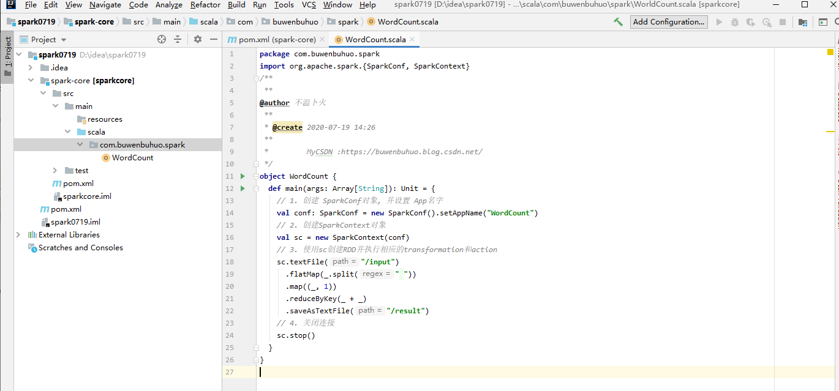Click the locate file crosshair icon
The image size is (839, 391).
pyautogui.click(x=162, y=39)
